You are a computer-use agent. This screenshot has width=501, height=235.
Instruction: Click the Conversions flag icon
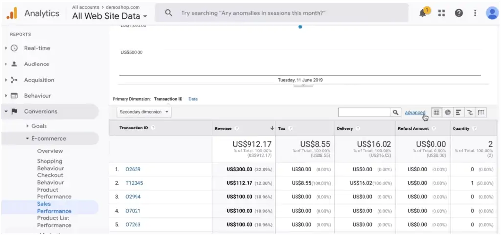(14, 111)
